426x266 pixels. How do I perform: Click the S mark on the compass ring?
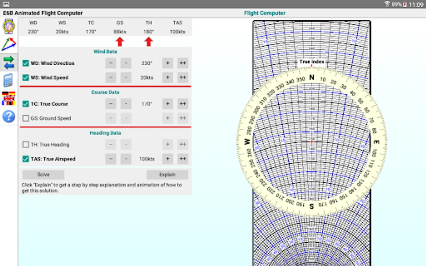312,206
